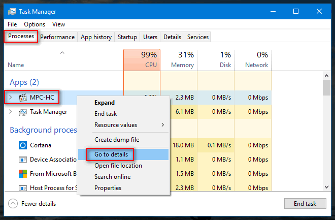
Task: Click the 6.1 MB memory value
Action: pyautogui.click(x=185, y=112)
